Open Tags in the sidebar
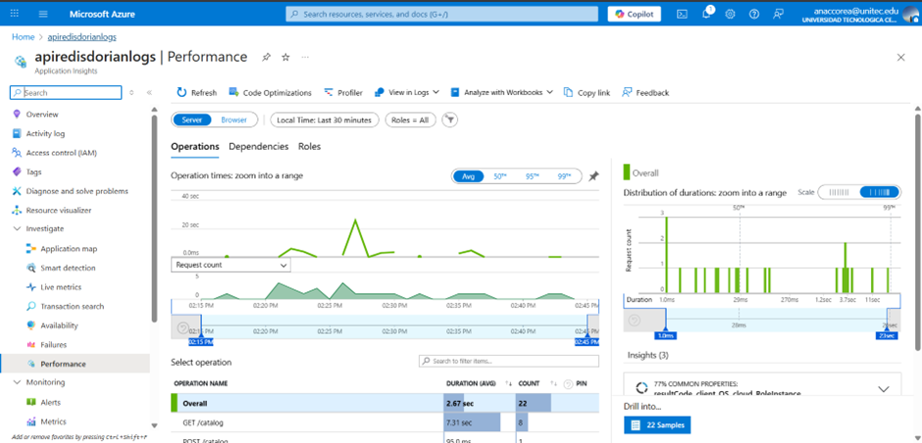922x443 pixels. pyautogui.click(x=33, y=172)
